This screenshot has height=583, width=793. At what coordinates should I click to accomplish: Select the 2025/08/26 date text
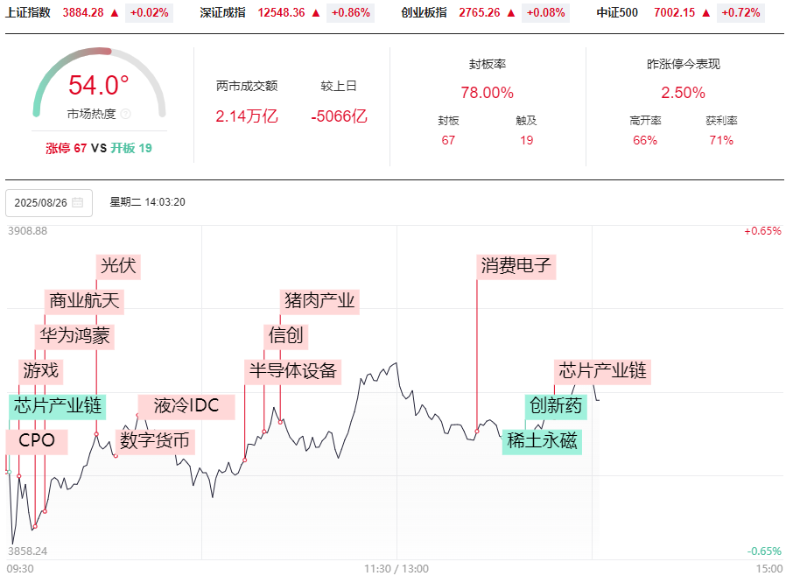click(x=40, y=202)
